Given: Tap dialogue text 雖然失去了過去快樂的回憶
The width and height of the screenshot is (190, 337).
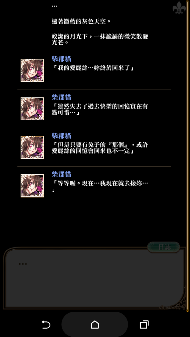Looking at the screenshot, I should pos(100,110).
